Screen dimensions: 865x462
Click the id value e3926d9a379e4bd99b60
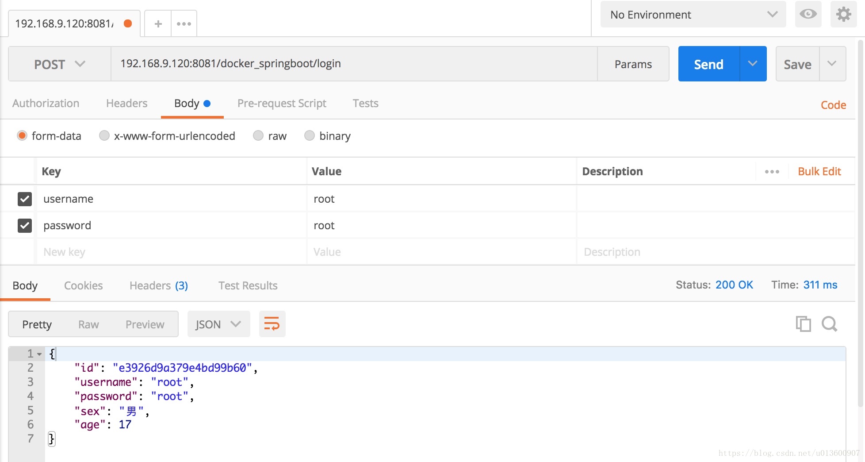coord(182,368)
